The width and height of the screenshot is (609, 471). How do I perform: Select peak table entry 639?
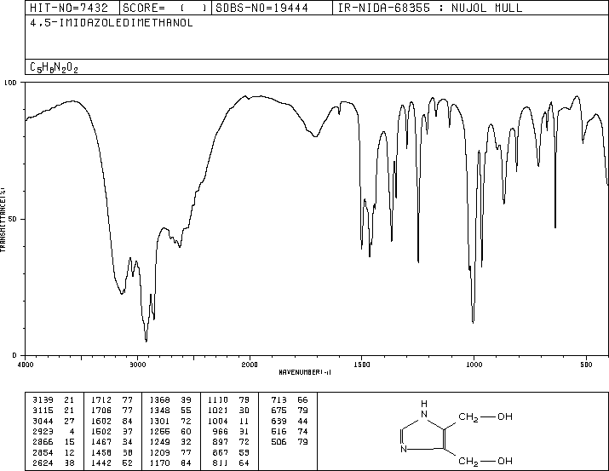[x=279, y=421]
